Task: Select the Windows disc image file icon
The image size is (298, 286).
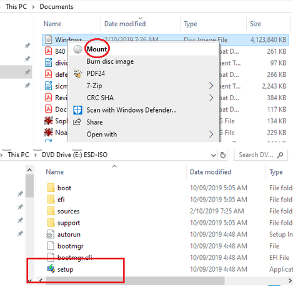Action: [48, 39]
